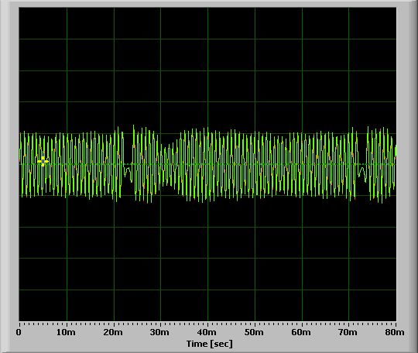The image size is (418, 353).
Task: Click the waveform at the 60m gridline
Action: 303,165
